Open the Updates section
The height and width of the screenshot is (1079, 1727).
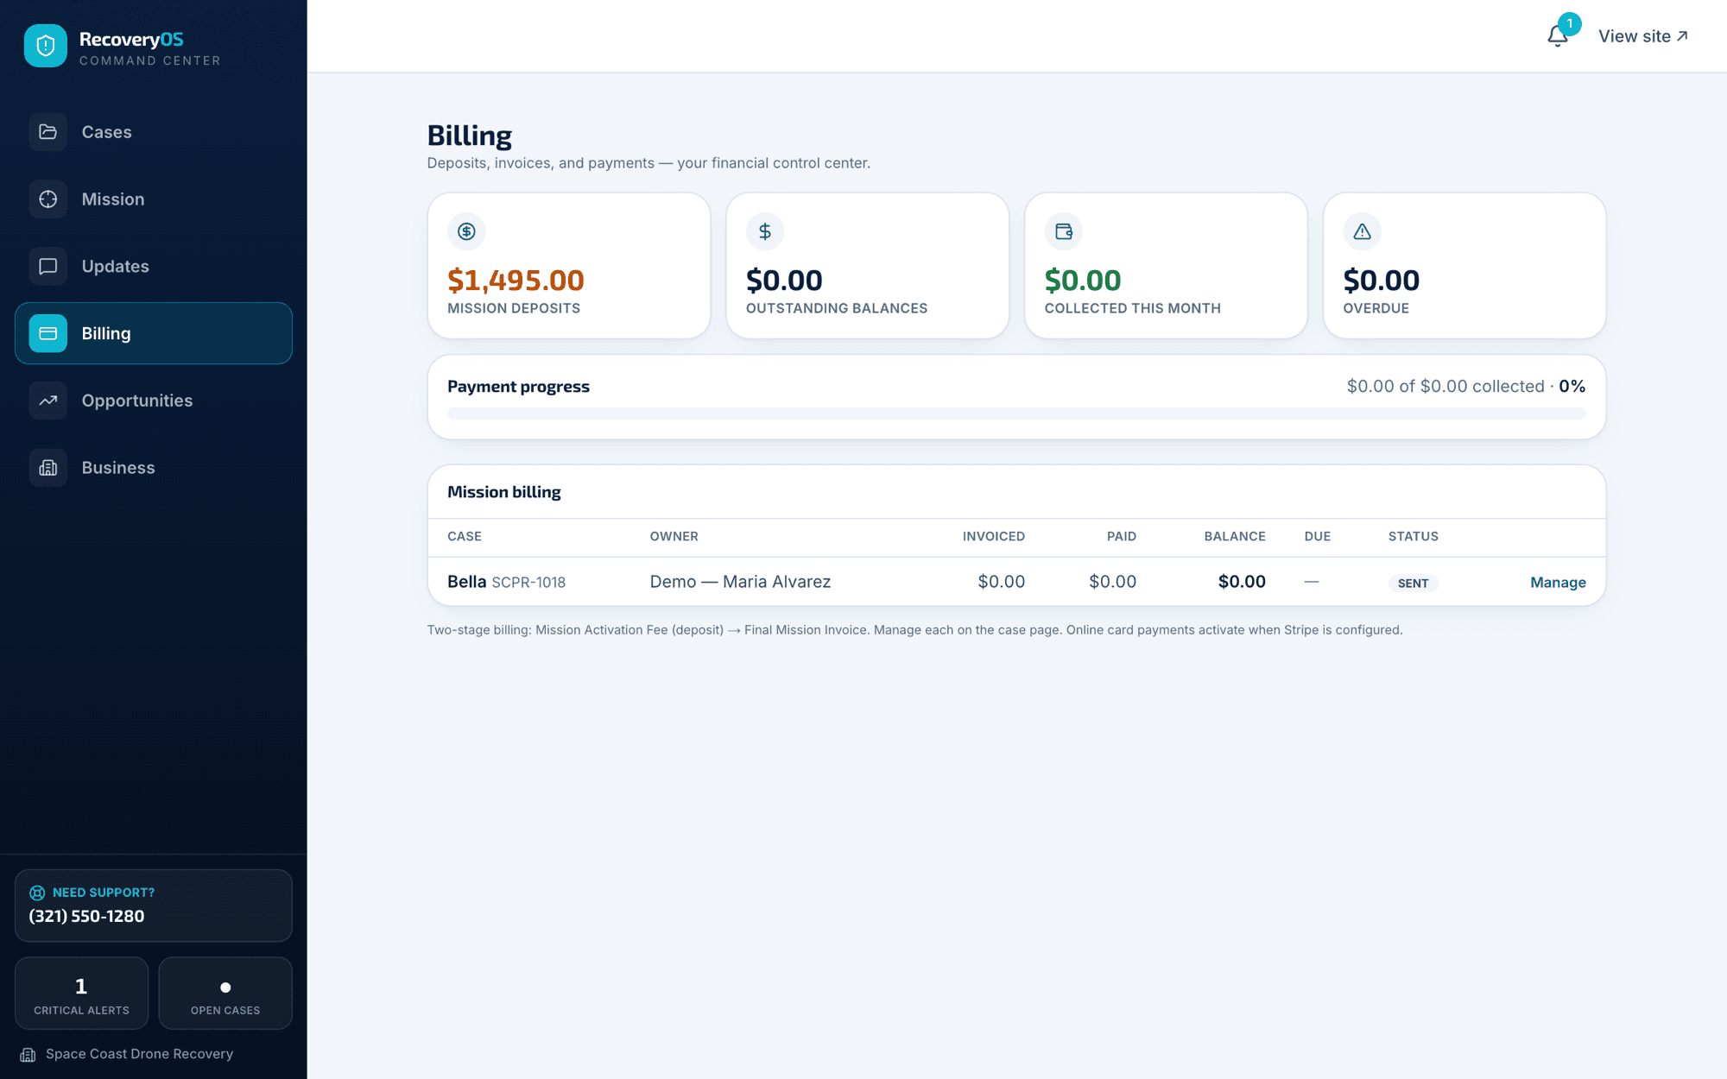(154, 266)
